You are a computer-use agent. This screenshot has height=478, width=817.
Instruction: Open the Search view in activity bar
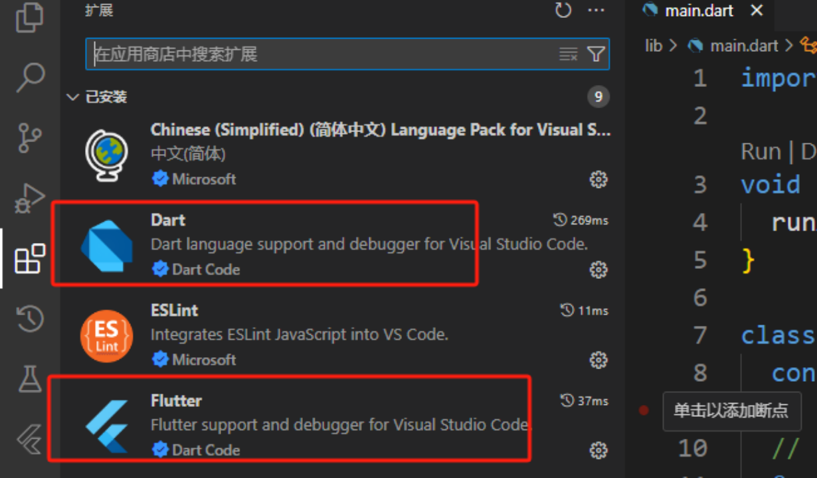(30, 78)
